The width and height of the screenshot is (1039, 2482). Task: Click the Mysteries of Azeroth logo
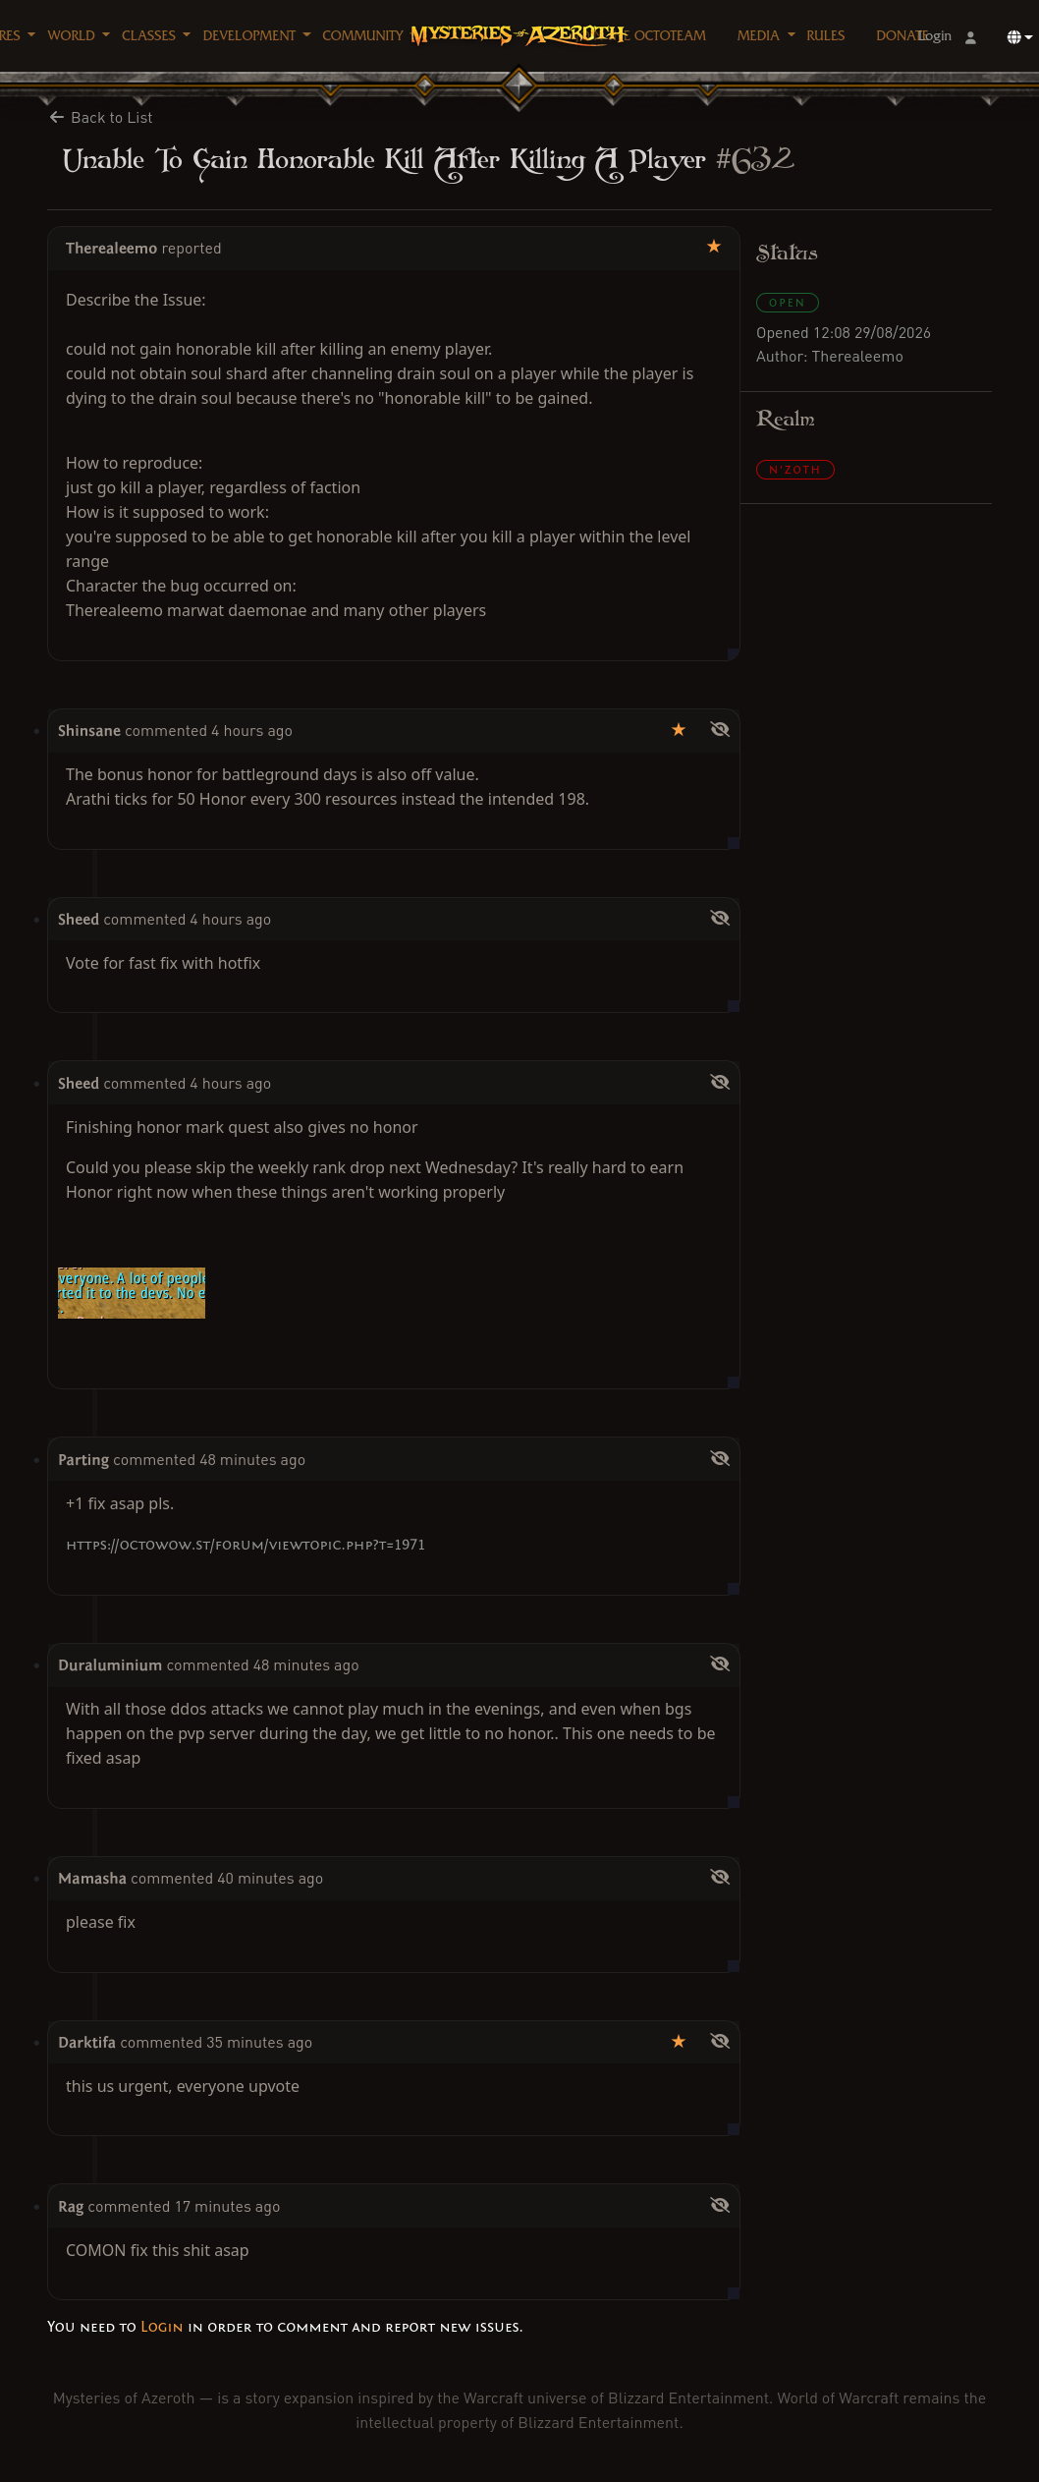[519, 34]
